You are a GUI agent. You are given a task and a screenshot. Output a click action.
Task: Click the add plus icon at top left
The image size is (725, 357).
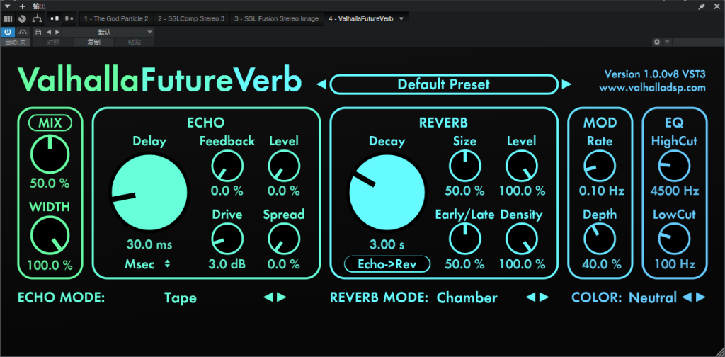(22, 6)
